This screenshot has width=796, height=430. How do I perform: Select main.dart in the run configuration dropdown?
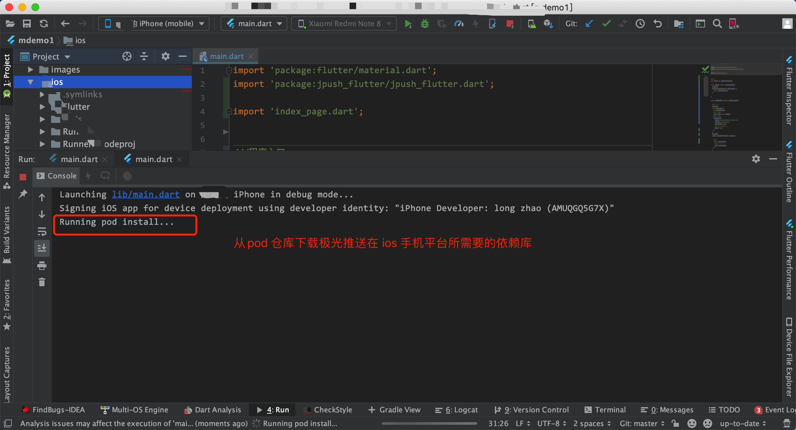tap(253, 24)
